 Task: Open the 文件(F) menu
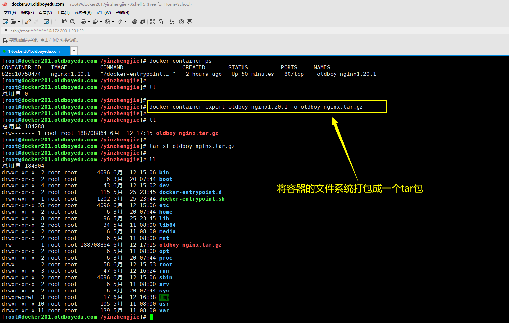coord(10,13)
